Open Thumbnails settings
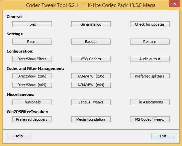The height and width of the screenshot is (146, 182). [32, 102]
